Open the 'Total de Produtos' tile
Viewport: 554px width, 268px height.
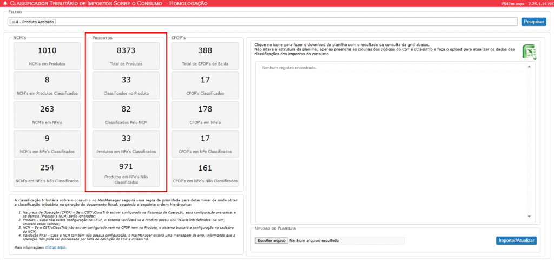pos(126,56)
